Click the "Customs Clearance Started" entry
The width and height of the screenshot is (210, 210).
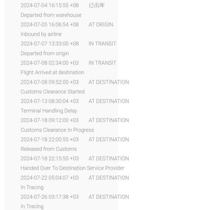pos(52,92)
